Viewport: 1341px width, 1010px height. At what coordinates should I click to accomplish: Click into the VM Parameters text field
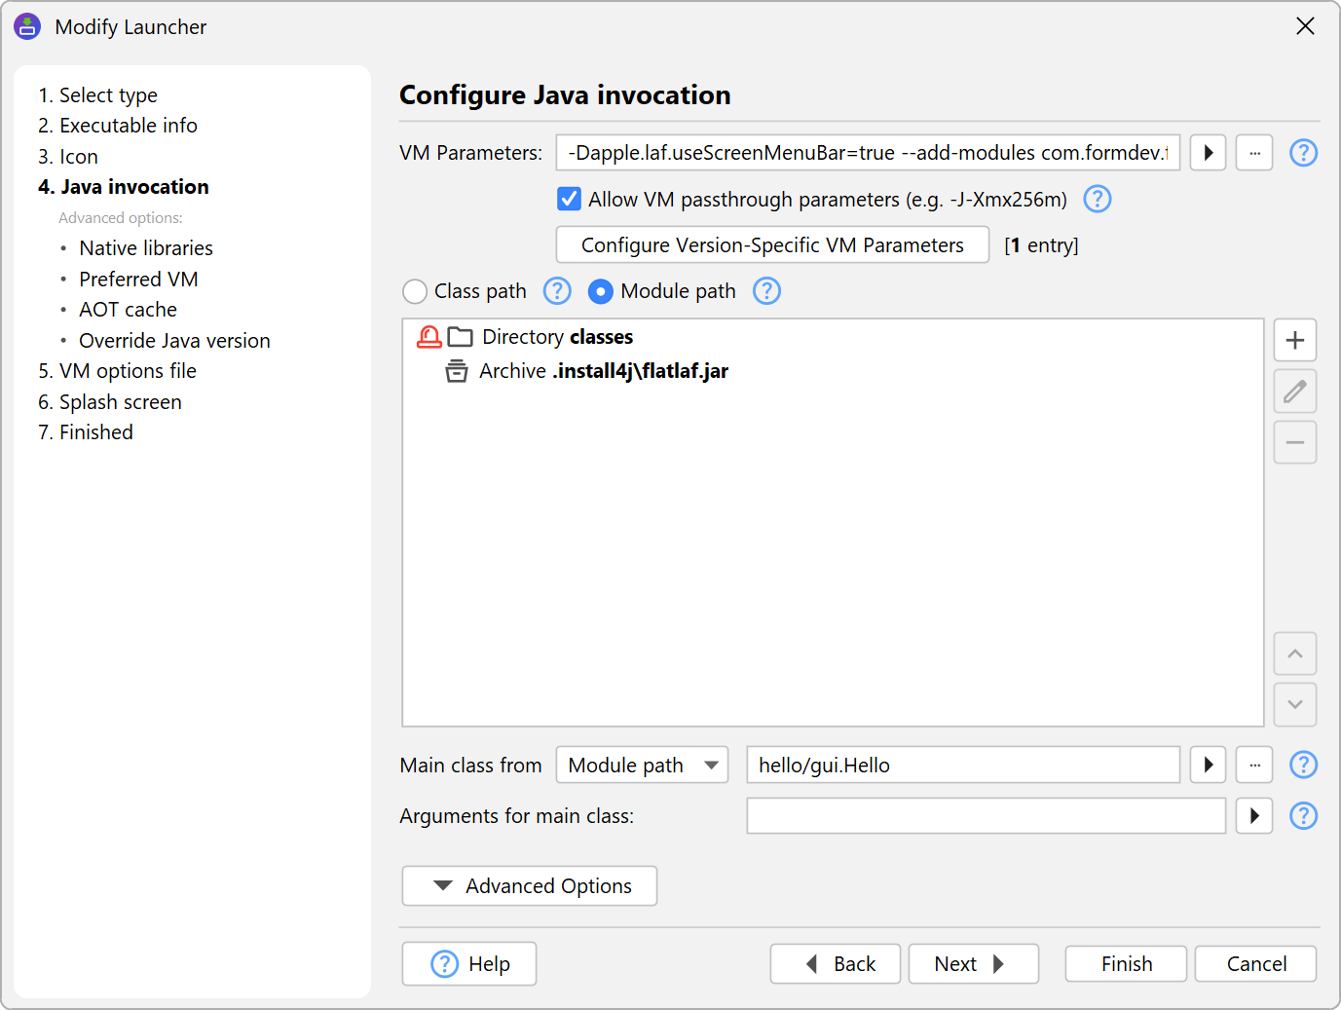[x=868, y=153]
